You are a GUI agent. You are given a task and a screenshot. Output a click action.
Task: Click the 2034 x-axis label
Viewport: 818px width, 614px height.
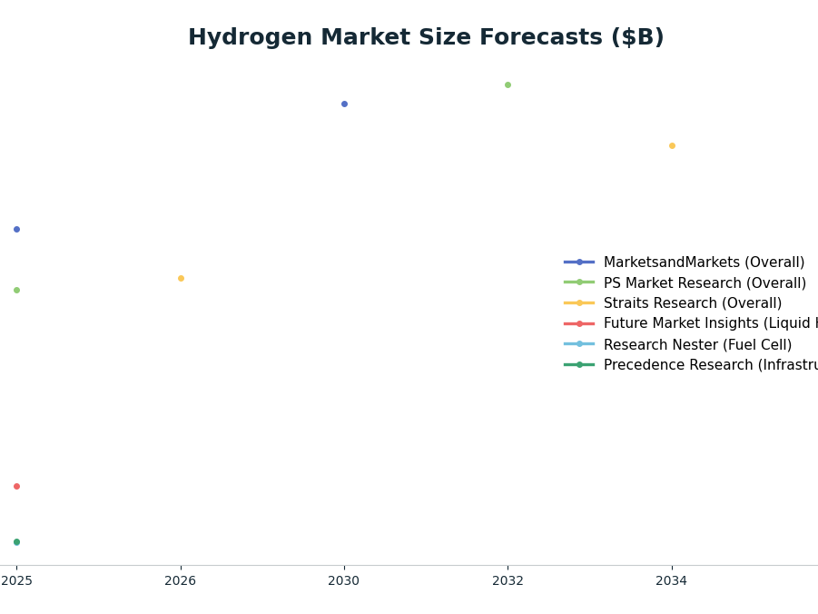(x=672, y=580)
